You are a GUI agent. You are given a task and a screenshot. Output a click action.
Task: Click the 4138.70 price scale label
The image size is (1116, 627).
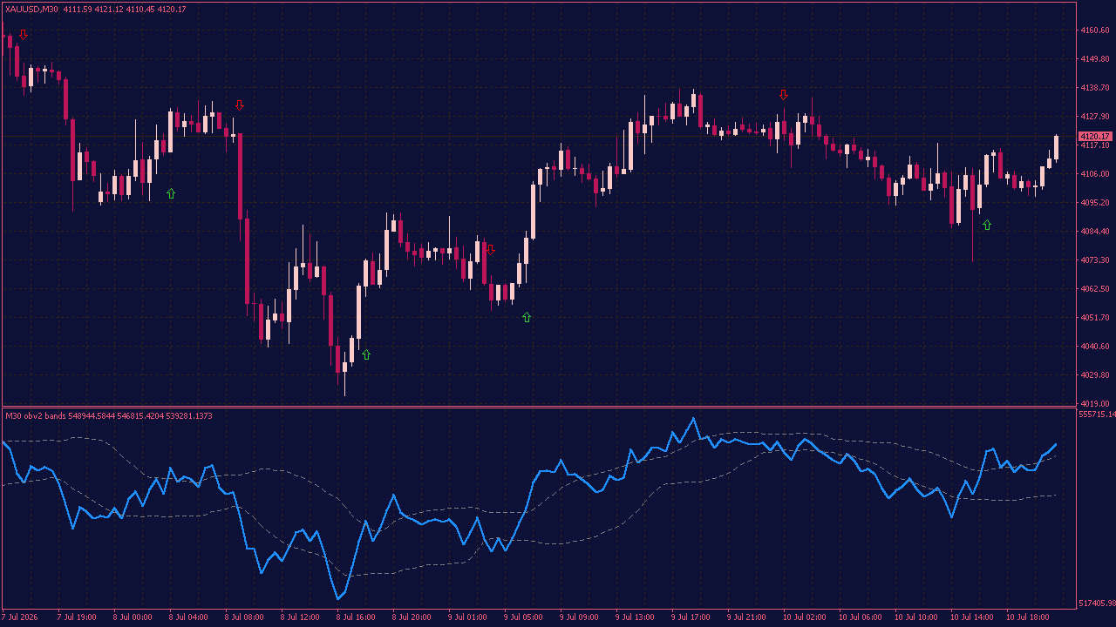(1094, 88)
